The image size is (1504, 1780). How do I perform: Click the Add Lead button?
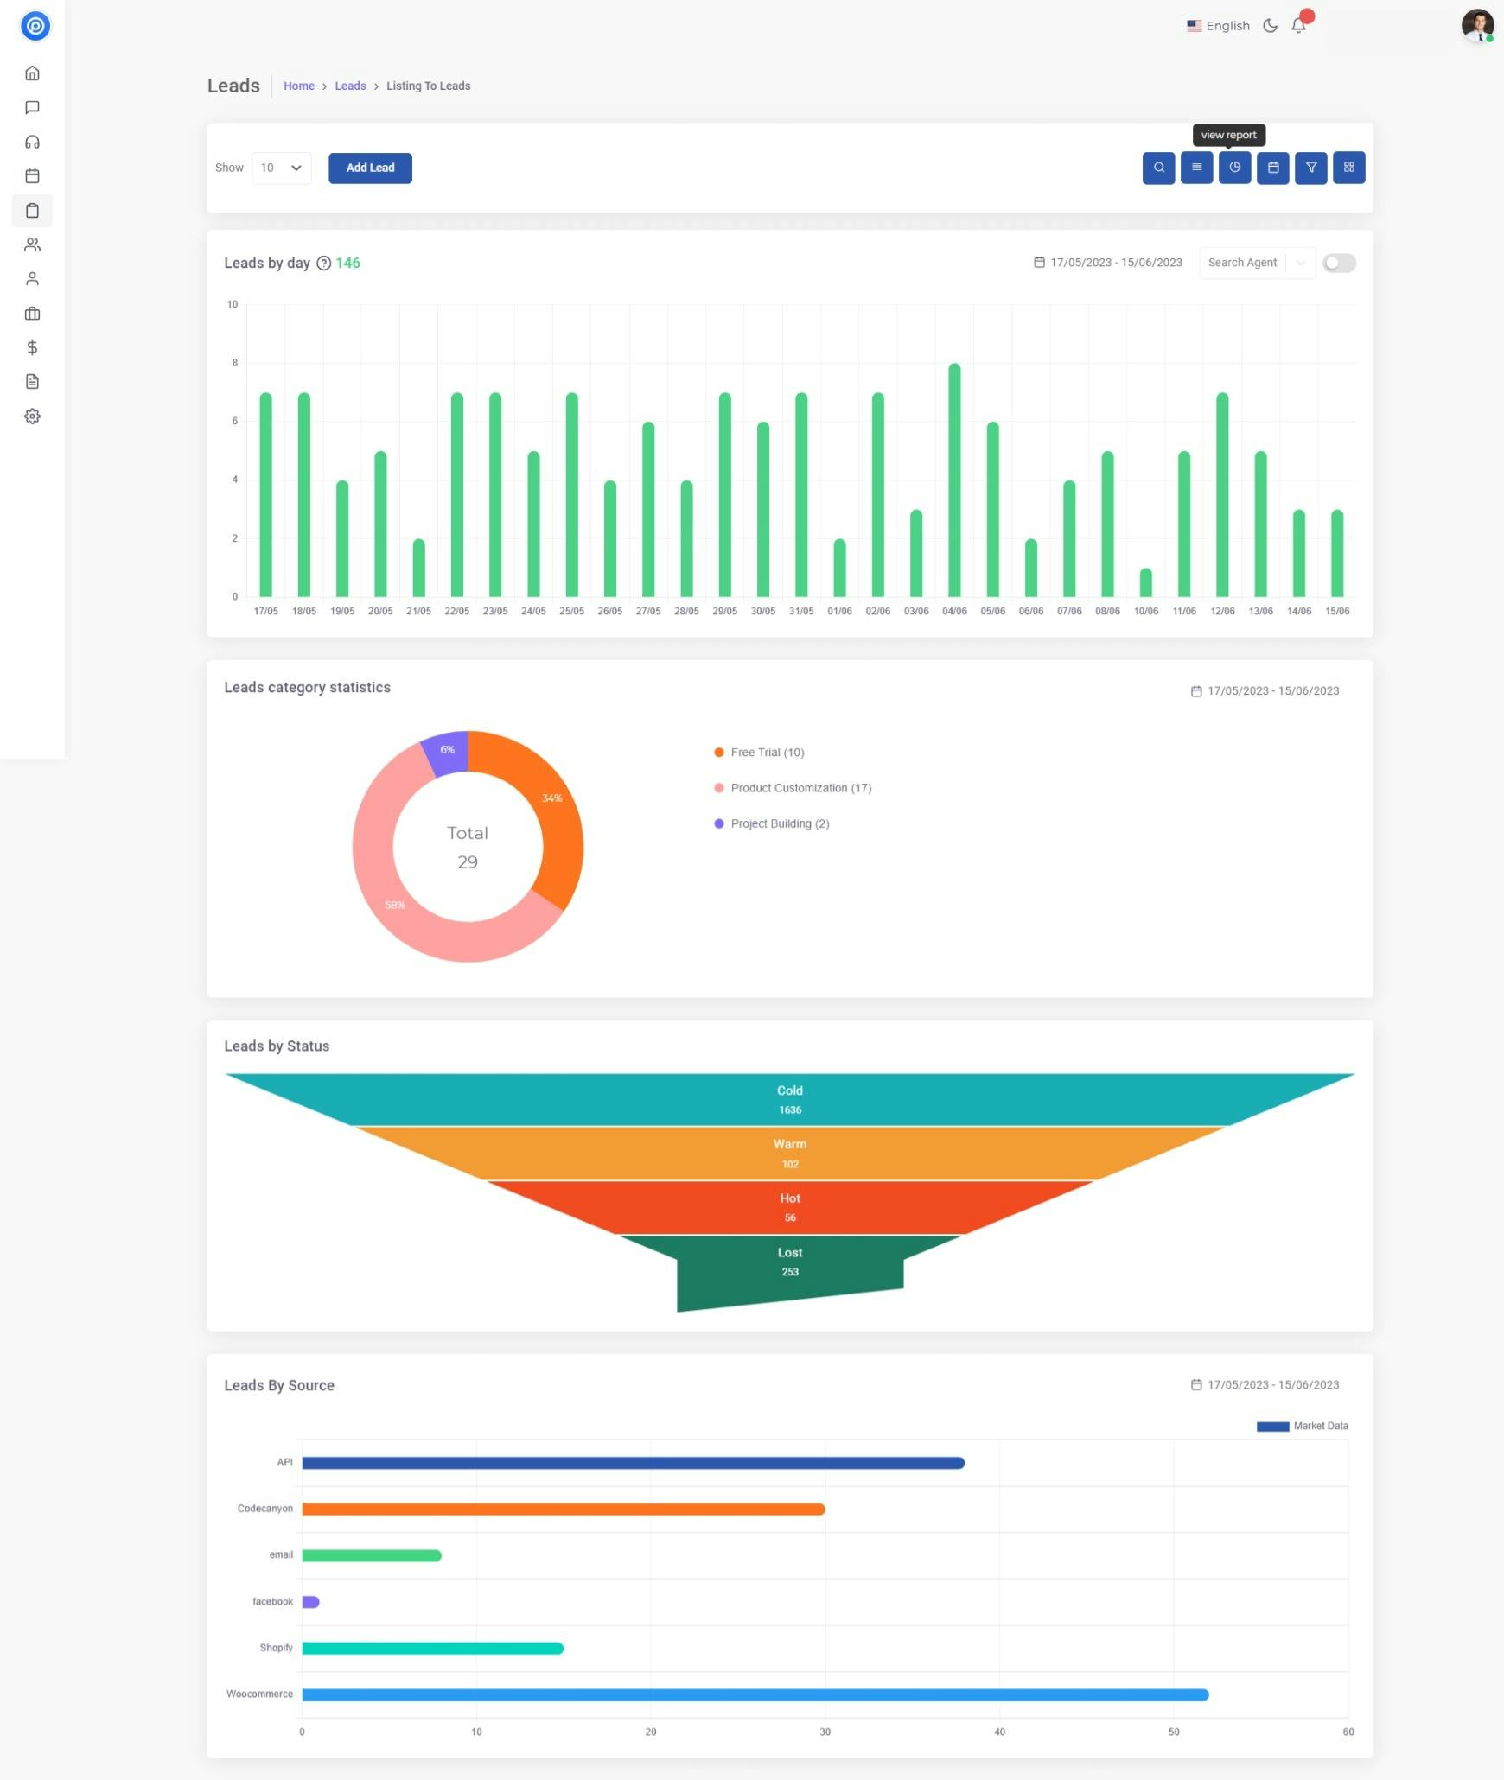pos(370,168)
